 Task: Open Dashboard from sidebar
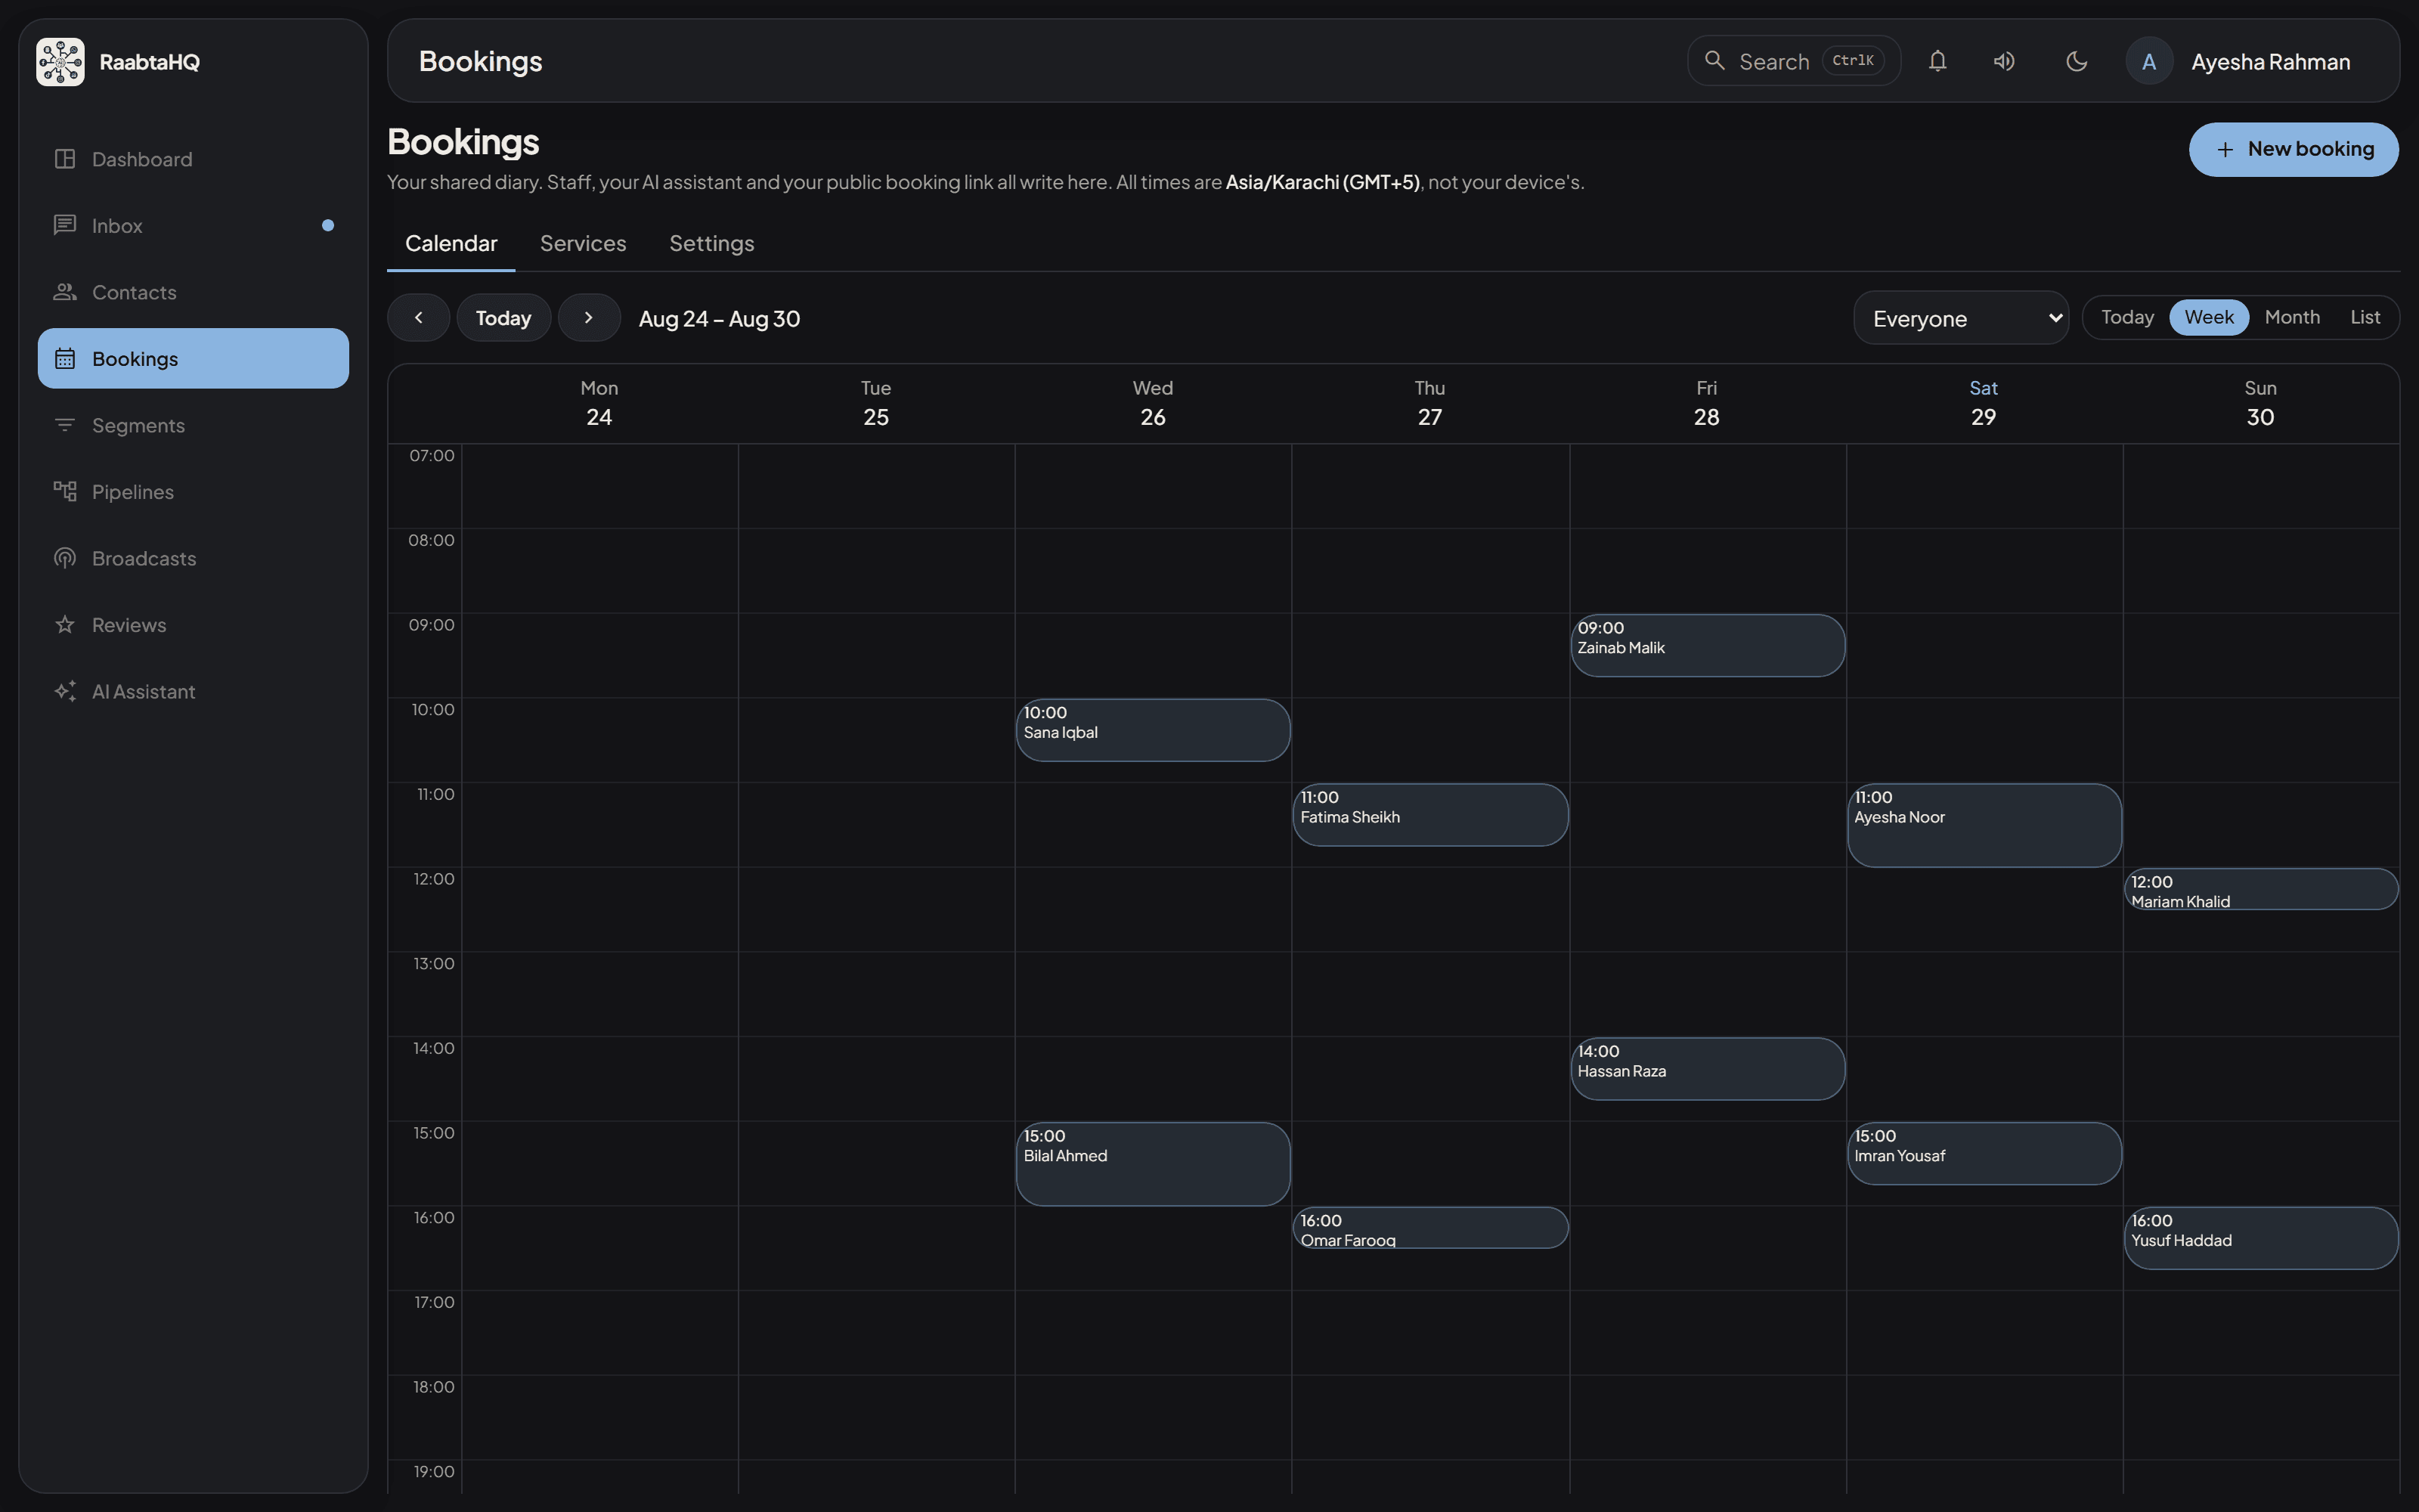193,159
